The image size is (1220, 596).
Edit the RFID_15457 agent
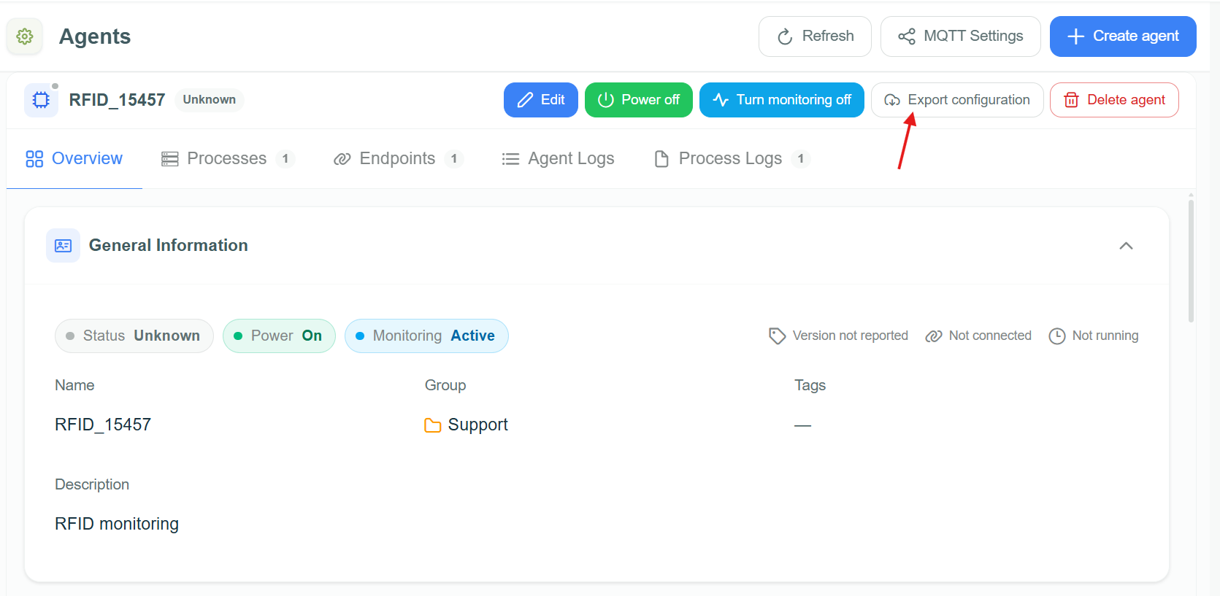coord(541,100)
